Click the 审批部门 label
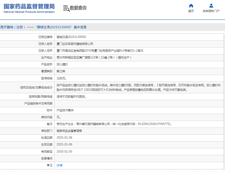The width and height of the screenshot is (225, 172). coord(47,131)
